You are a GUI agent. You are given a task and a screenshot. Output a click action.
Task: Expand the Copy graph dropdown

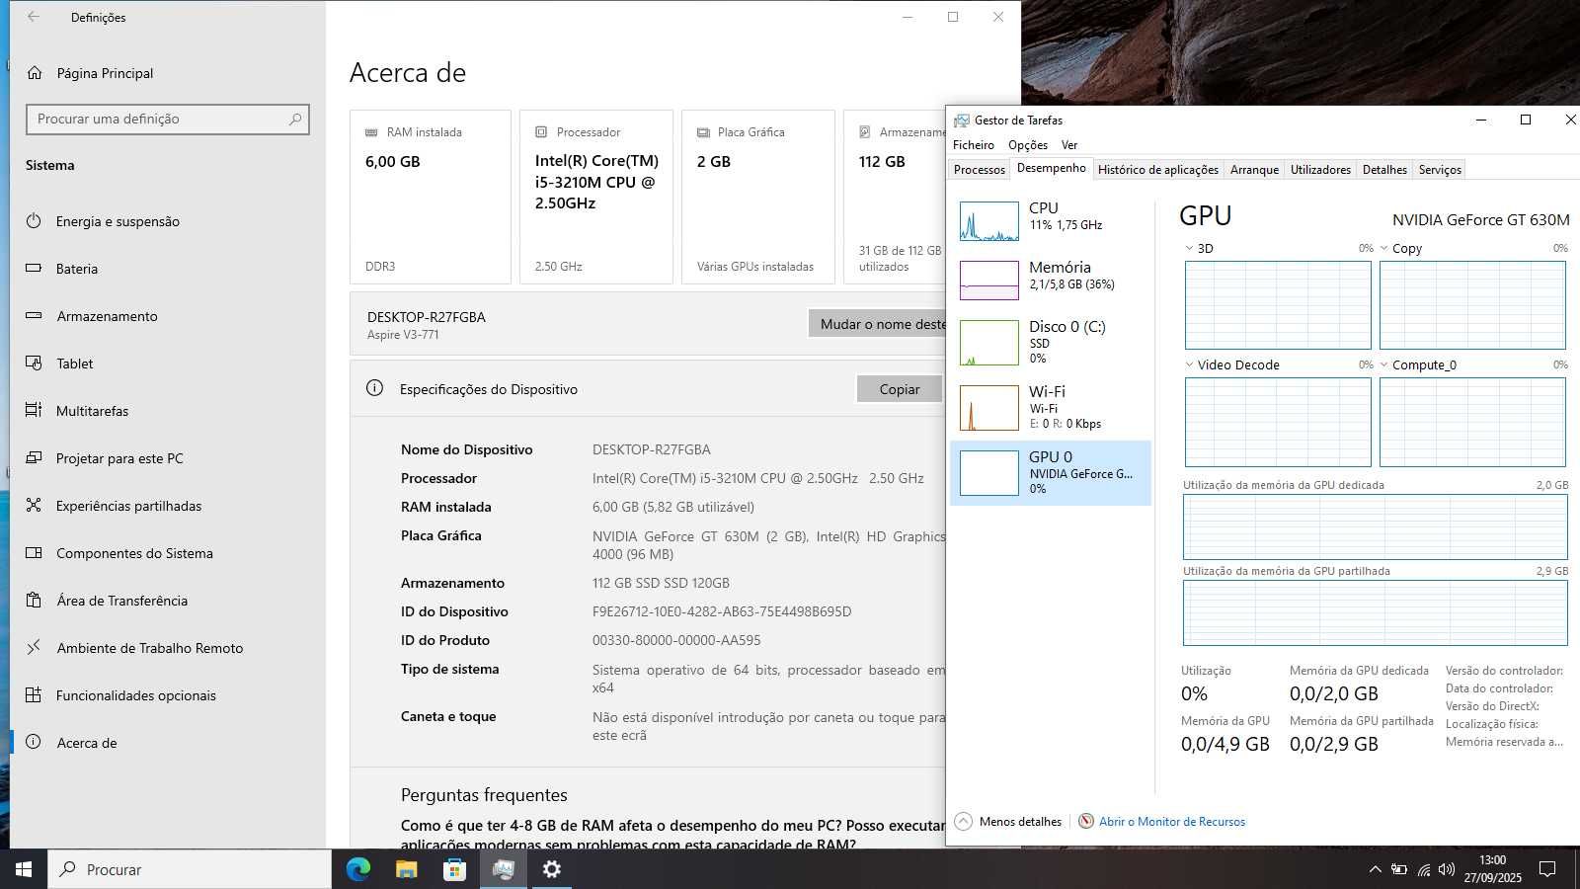(x=1383, y=248)
